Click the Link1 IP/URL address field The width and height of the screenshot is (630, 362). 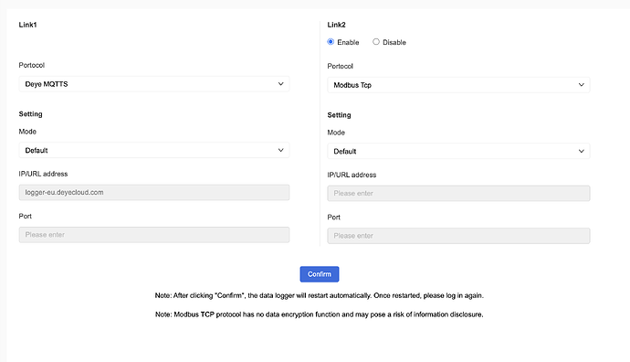tap(154, 192)
